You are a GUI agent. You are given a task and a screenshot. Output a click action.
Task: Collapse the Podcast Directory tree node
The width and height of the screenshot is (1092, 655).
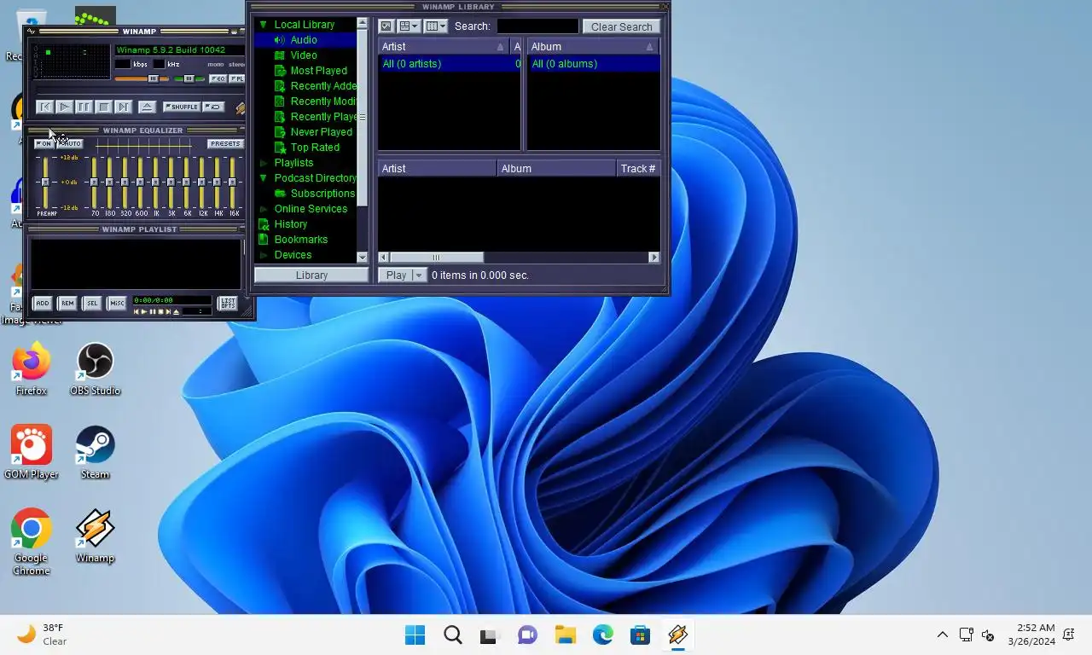pos(263,178)
